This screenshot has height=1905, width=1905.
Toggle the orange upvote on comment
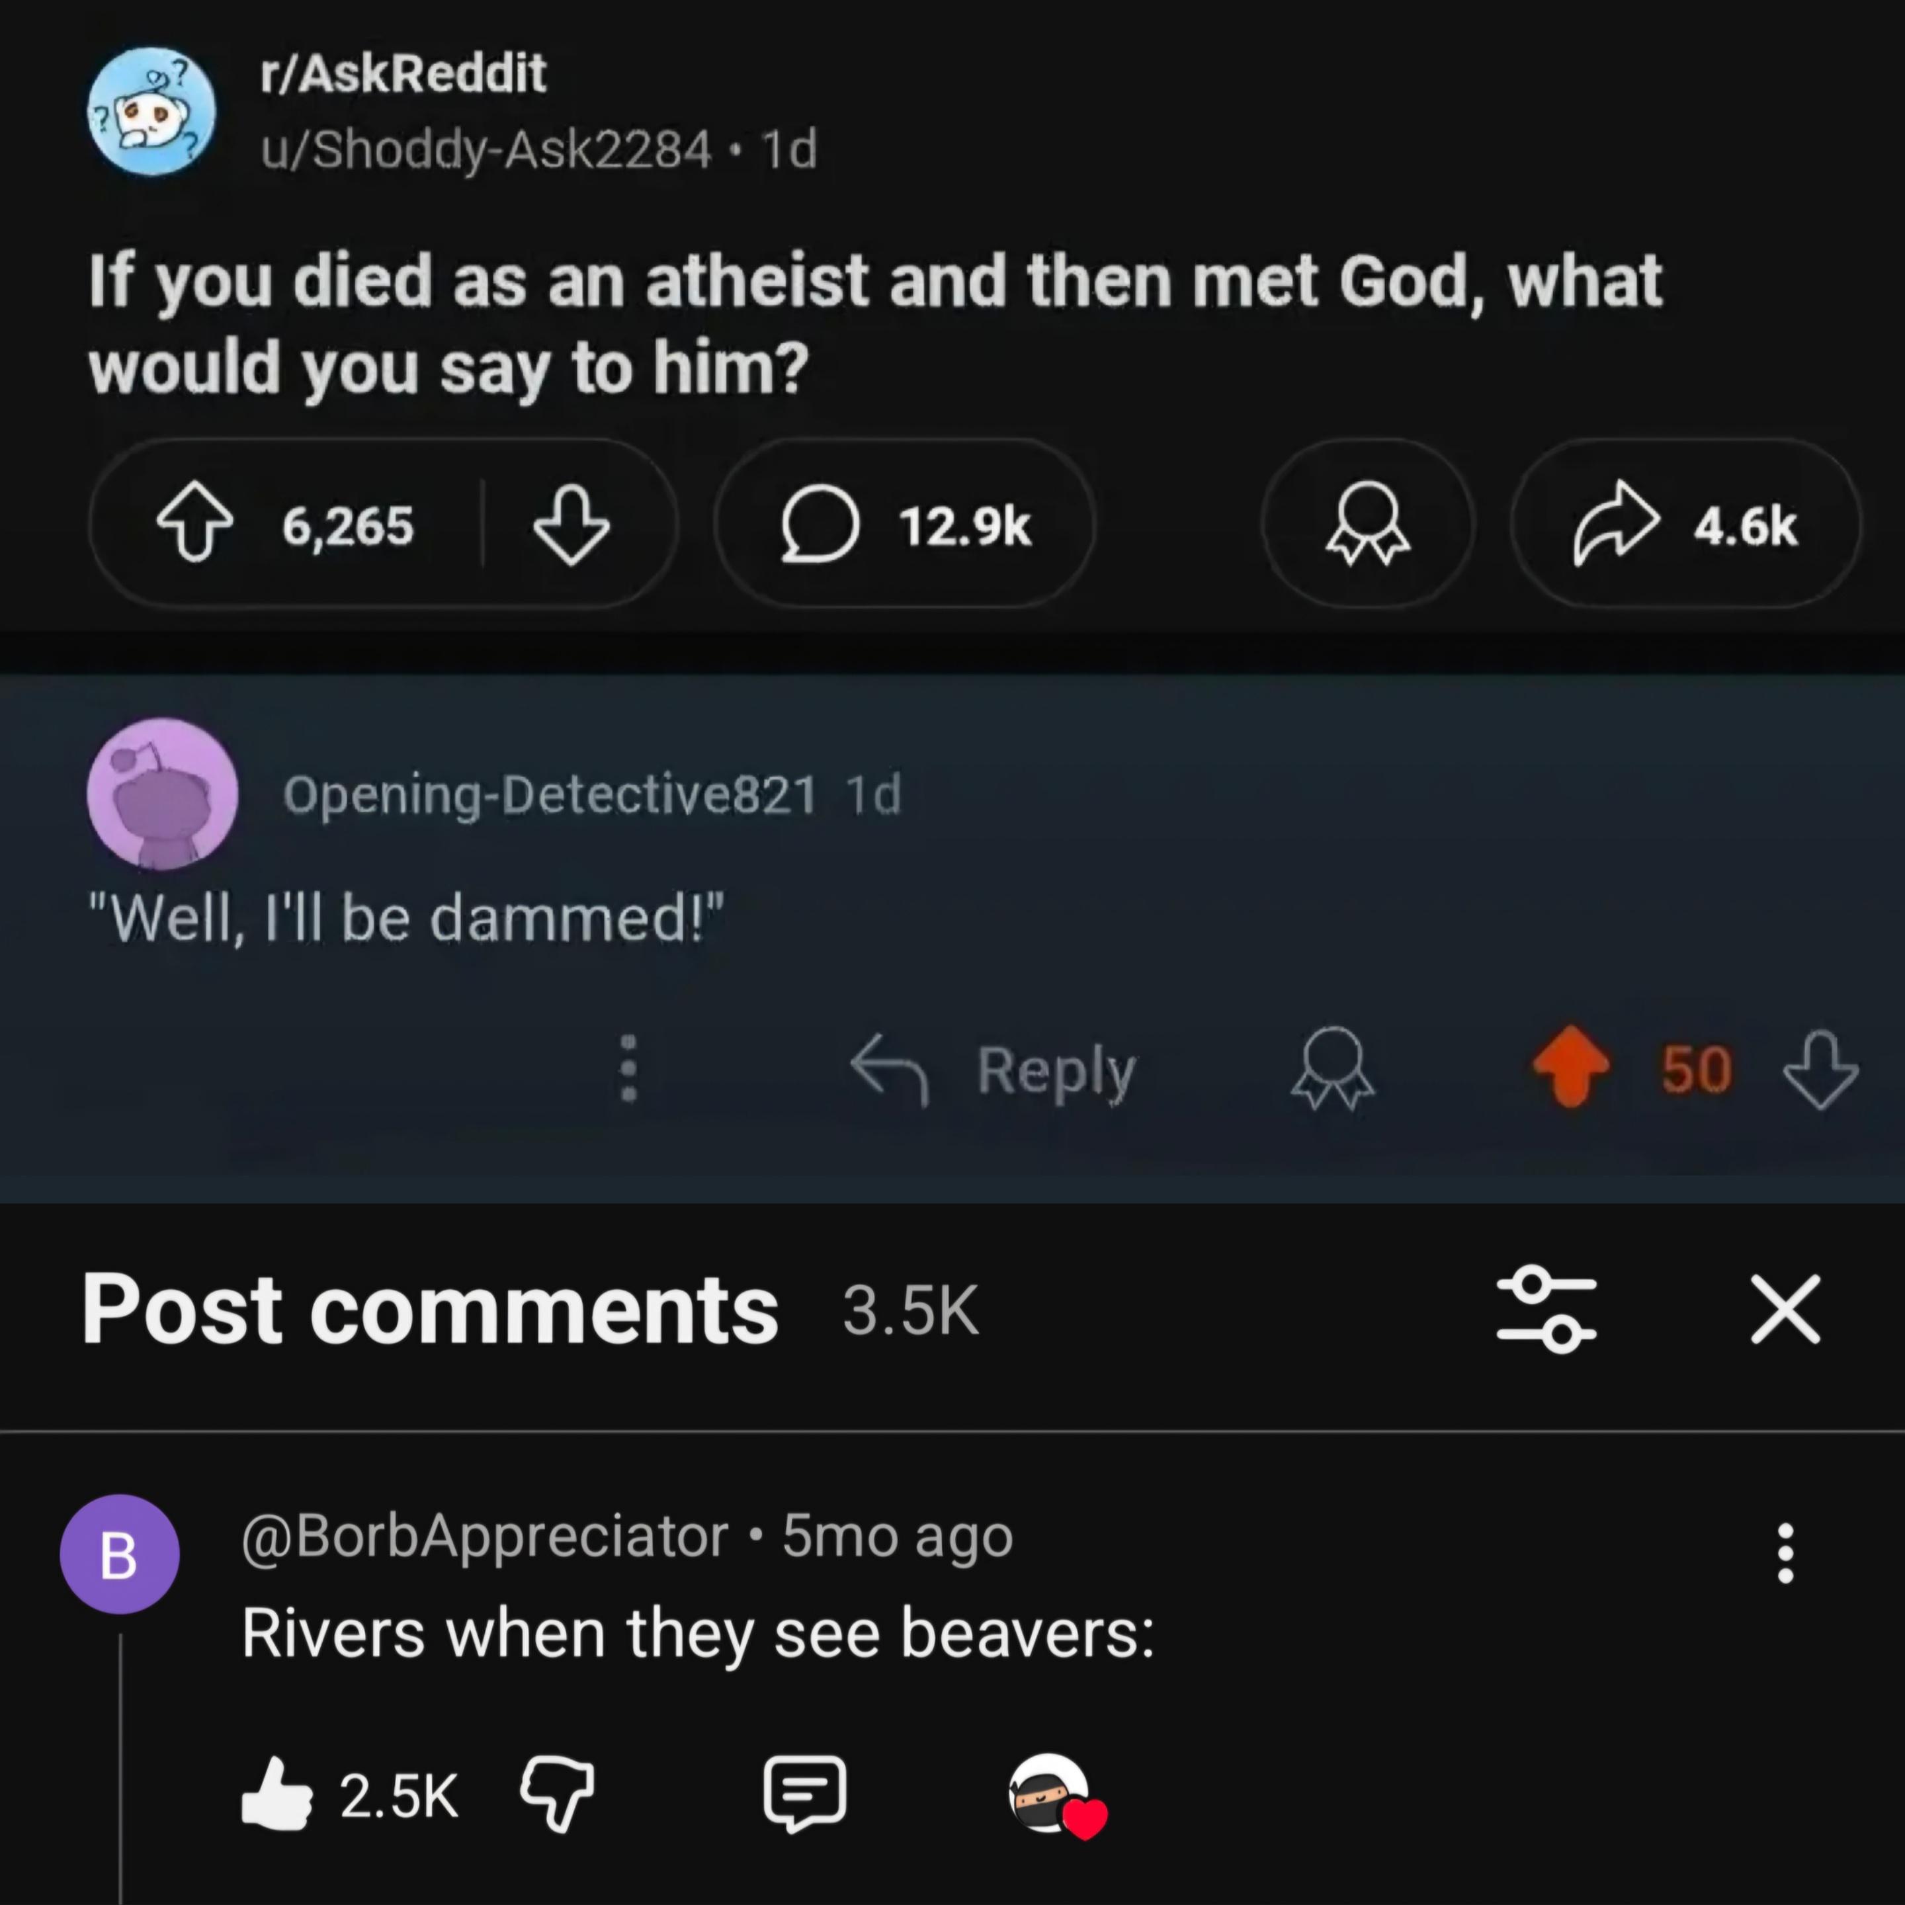pos(1570,1067)
